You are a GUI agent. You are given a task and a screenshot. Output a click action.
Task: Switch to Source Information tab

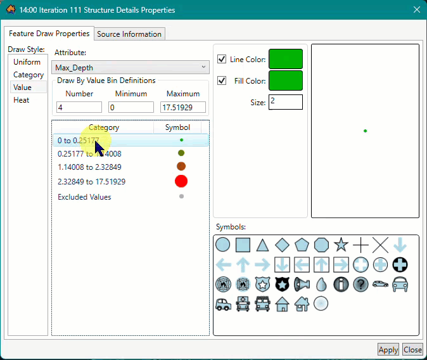click(x=129, y=34)
